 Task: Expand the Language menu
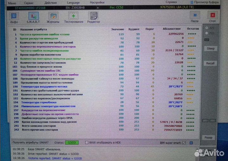(73, 2)
